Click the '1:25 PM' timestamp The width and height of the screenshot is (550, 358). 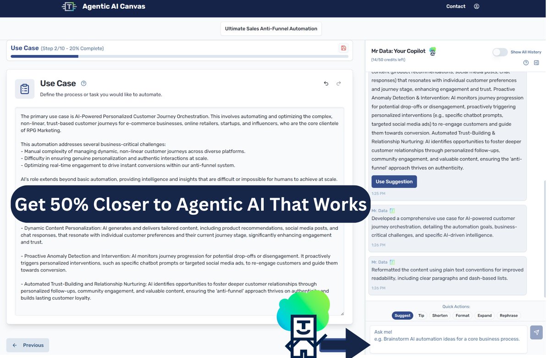(x=378, y=194)
